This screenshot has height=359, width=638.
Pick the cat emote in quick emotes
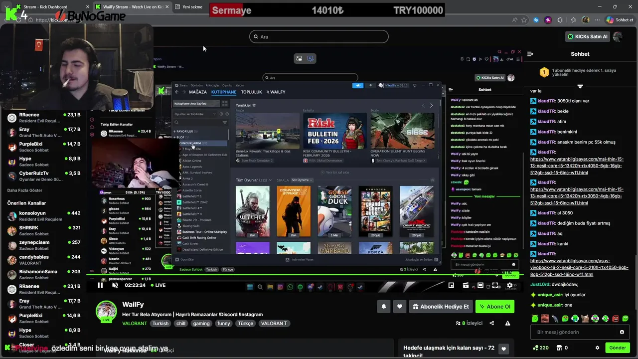(x=585, y=318)
